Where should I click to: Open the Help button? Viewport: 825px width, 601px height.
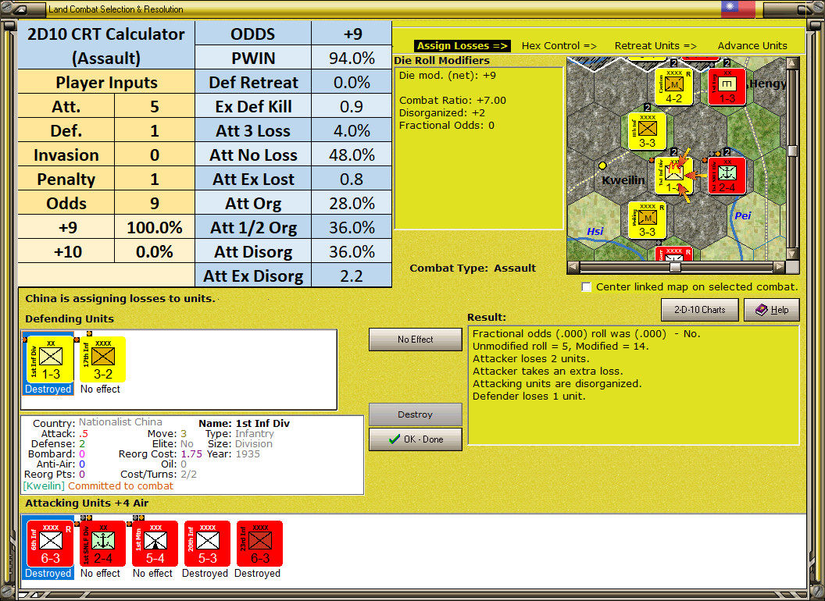click(x=771, y=310)
